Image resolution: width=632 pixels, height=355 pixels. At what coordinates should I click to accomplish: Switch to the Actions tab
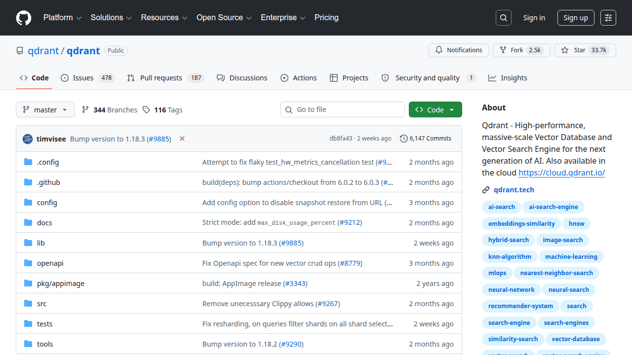click(299, 78)
